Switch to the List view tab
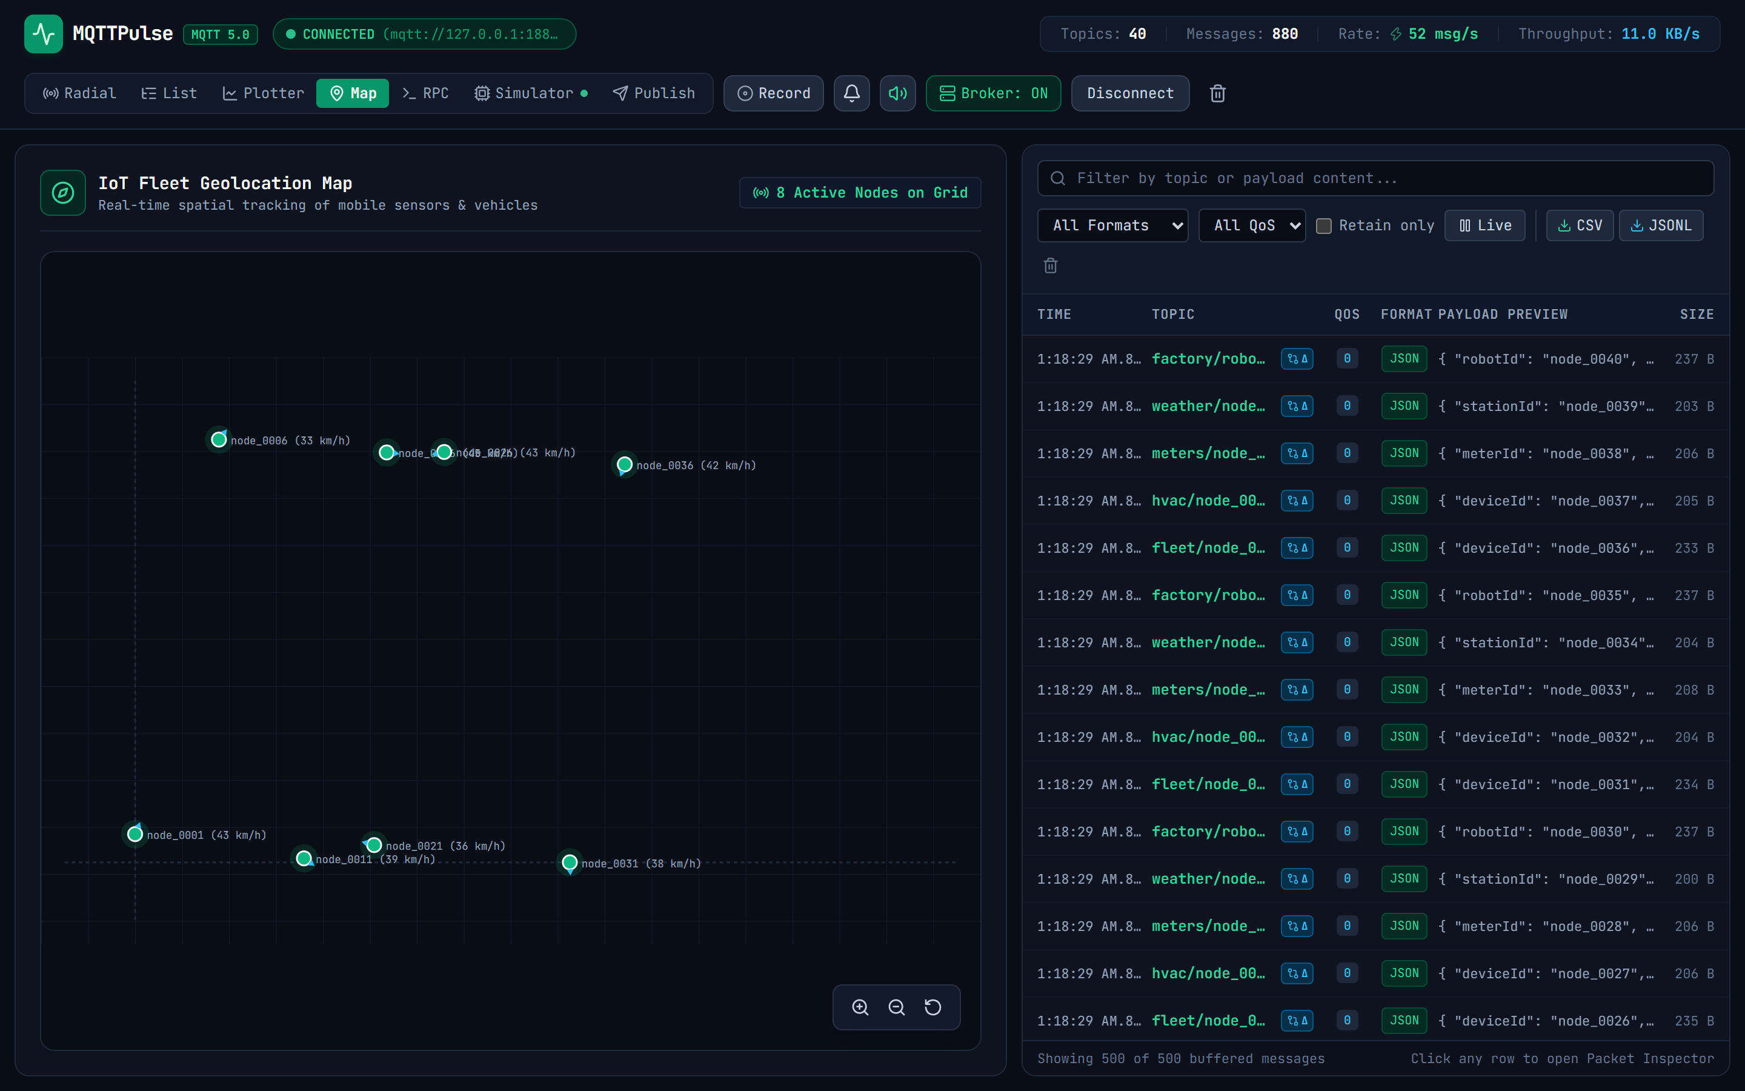Viewport: 1745px width, 1091px height. pos(168,93)
